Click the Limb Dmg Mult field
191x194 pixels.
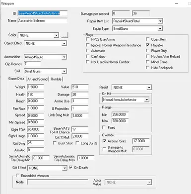point(80,115)
